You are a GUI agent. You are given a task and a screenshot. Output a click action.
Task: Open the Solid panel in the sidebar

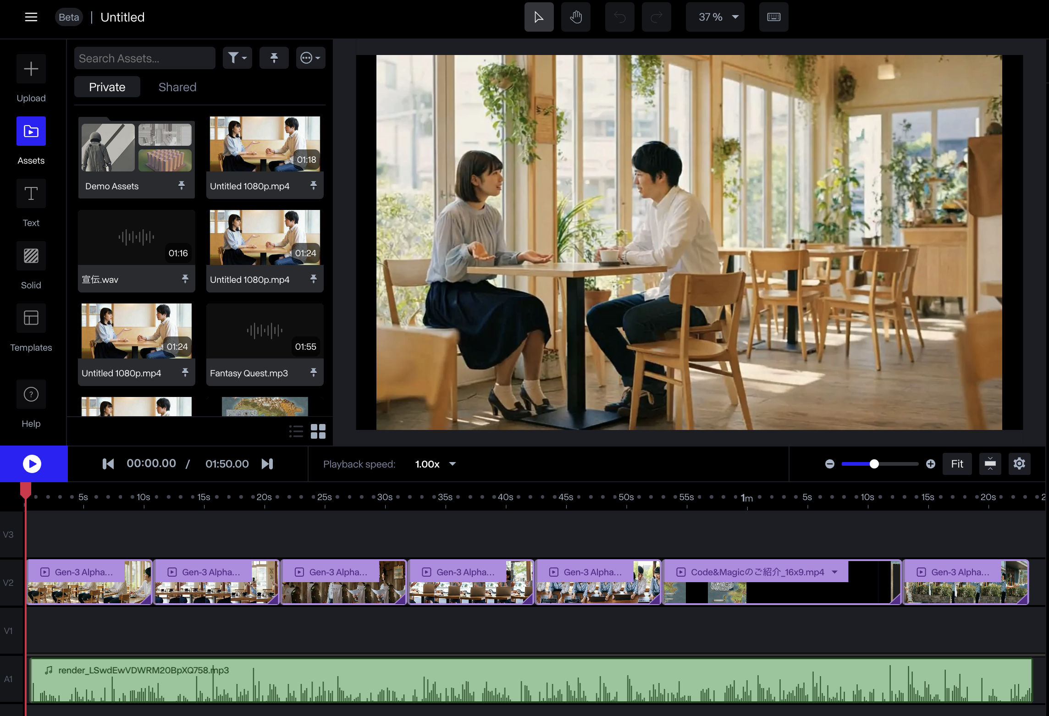click(x=31, y=264)
